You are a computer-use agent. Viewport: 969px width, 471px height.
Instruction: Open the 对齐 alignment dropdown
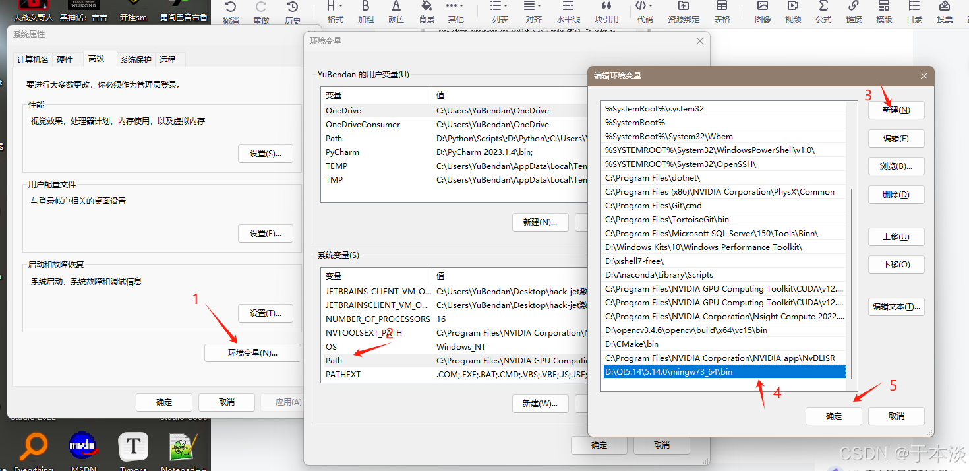533,11
